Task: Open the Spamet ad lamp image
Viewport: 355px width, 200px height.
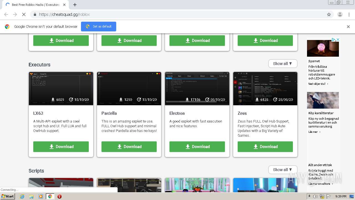Action: click(x=323, y=48)
